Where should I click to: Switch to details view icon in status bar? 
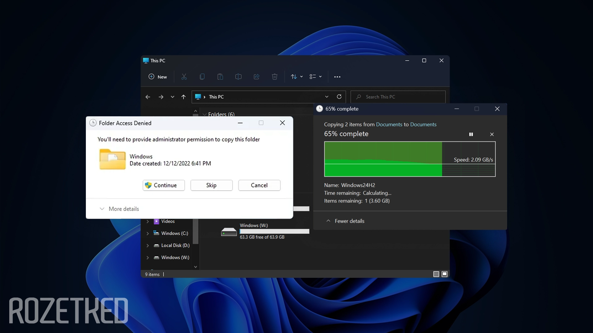point(436,274)
